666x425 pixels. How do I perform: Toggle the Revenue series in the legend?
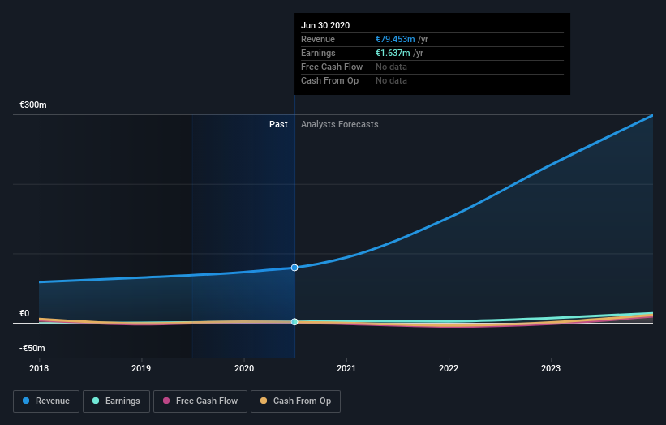coord(46,401)
